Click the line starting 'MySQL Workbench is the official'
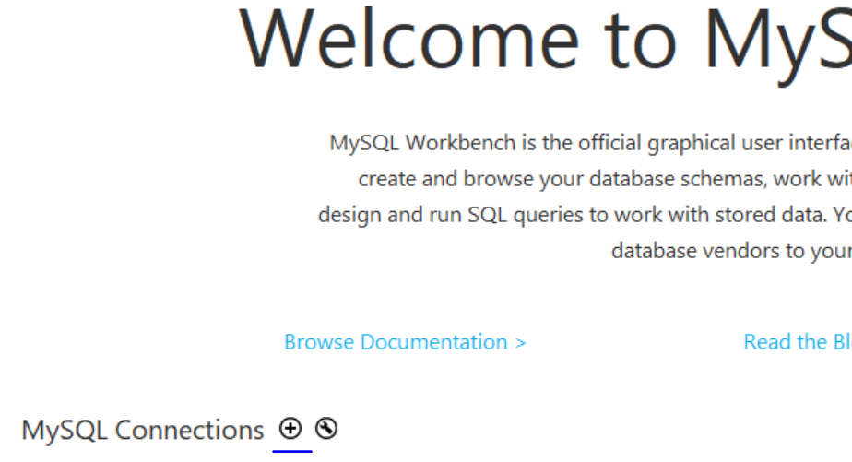The width and height of the screenshot is (852, 462). [x=591, y=144]
